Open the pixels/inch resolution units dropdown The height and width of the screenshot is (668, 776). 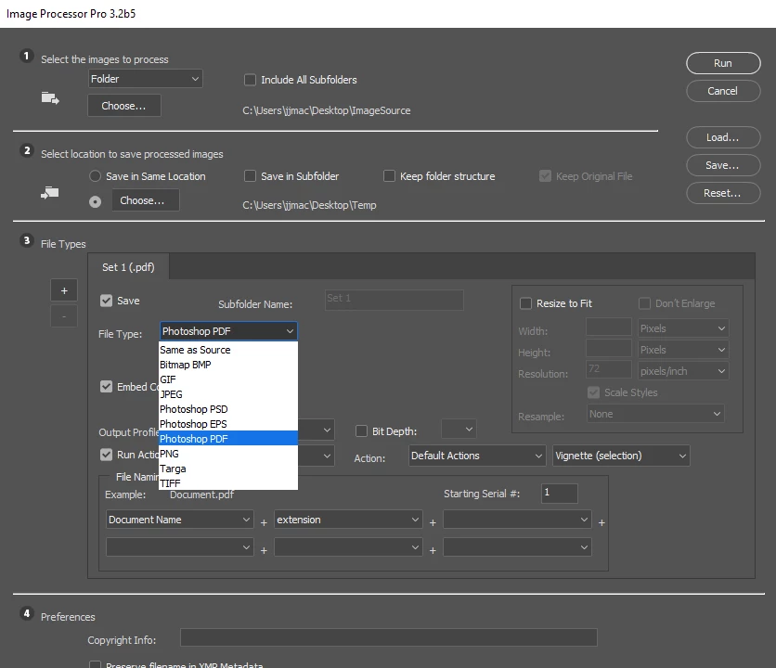tap(683, 371)
